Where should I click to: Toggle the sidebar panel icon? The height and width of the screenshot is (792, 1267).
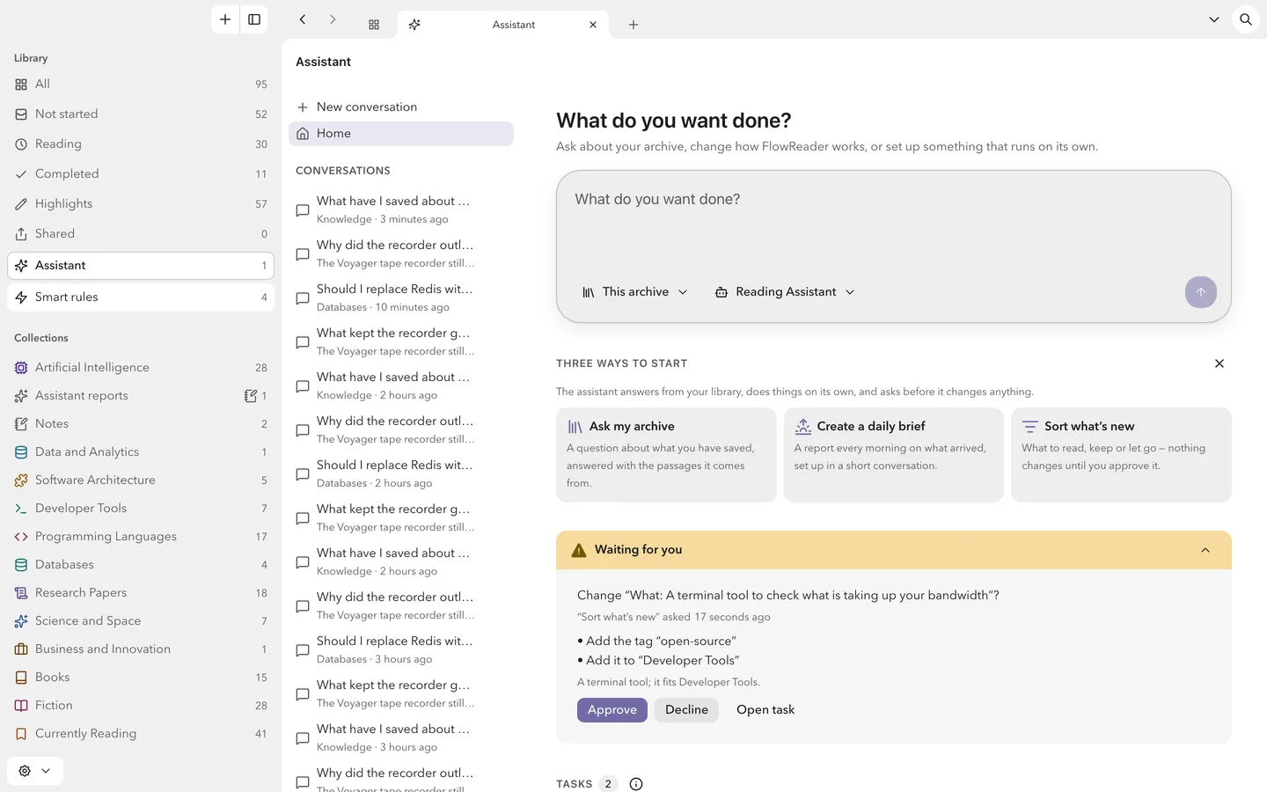(x=254, y=19)
